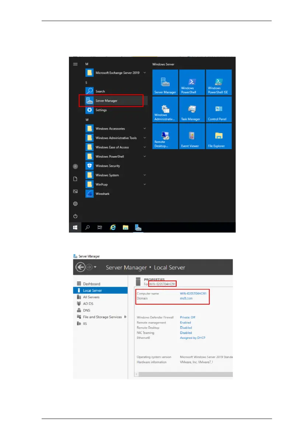Viewport: 303px width, 440px height.
Task: Expand File and Storage Services arrow
Action: pos(125,317)
